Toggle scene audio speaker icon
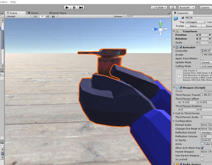 (48, 16)
